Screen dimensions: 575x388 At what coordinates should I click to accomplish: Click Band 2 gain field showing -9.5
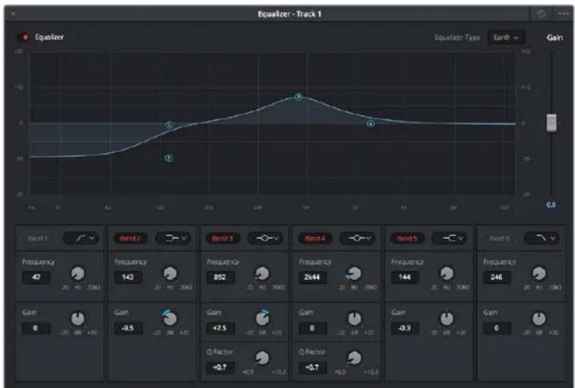coord(128,328)
